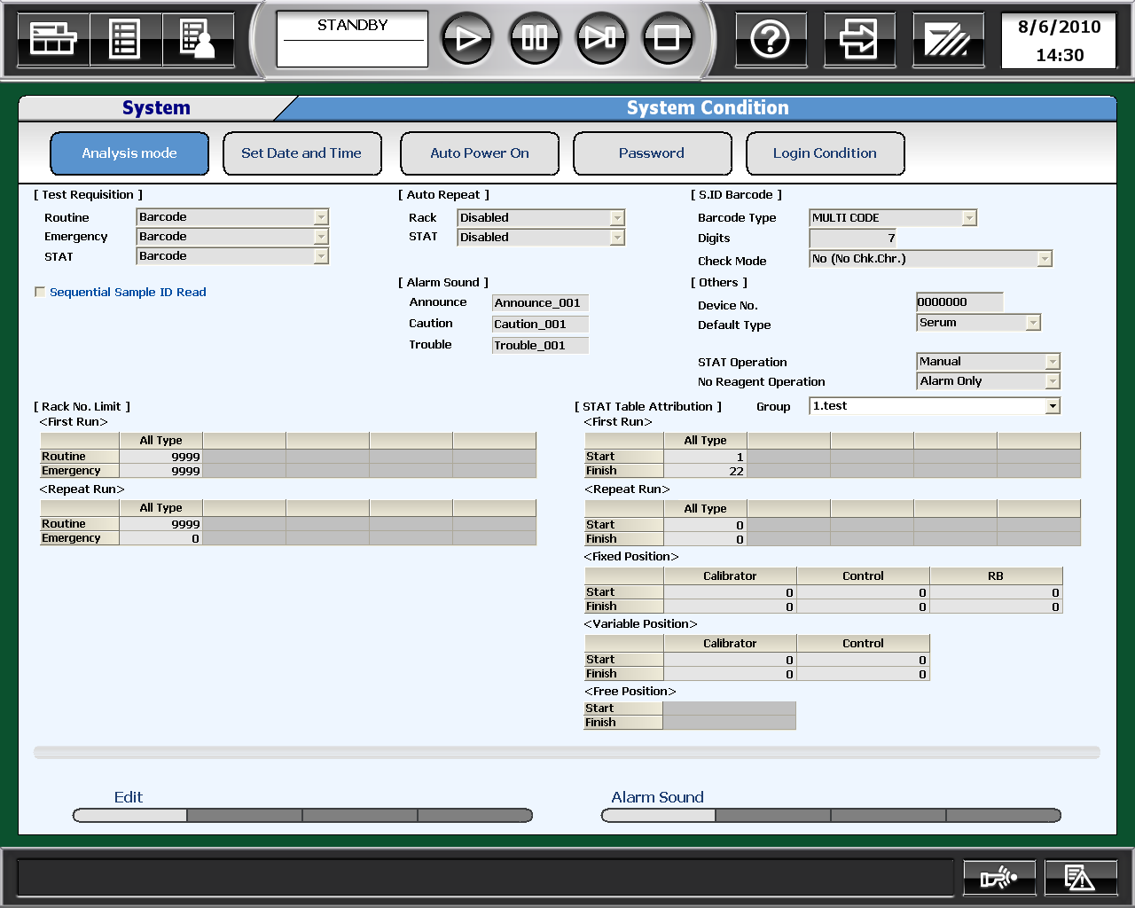
Task: Open the Default Type Serum dropdown
Action: click(x=1032, y=323)
